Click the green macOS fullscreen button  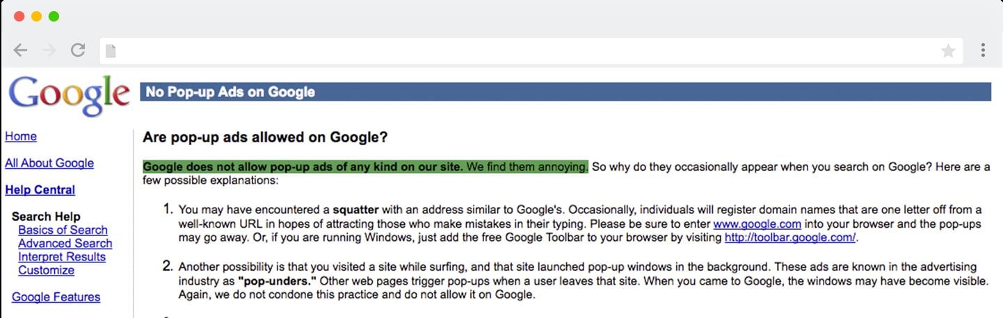pos(54,17)
